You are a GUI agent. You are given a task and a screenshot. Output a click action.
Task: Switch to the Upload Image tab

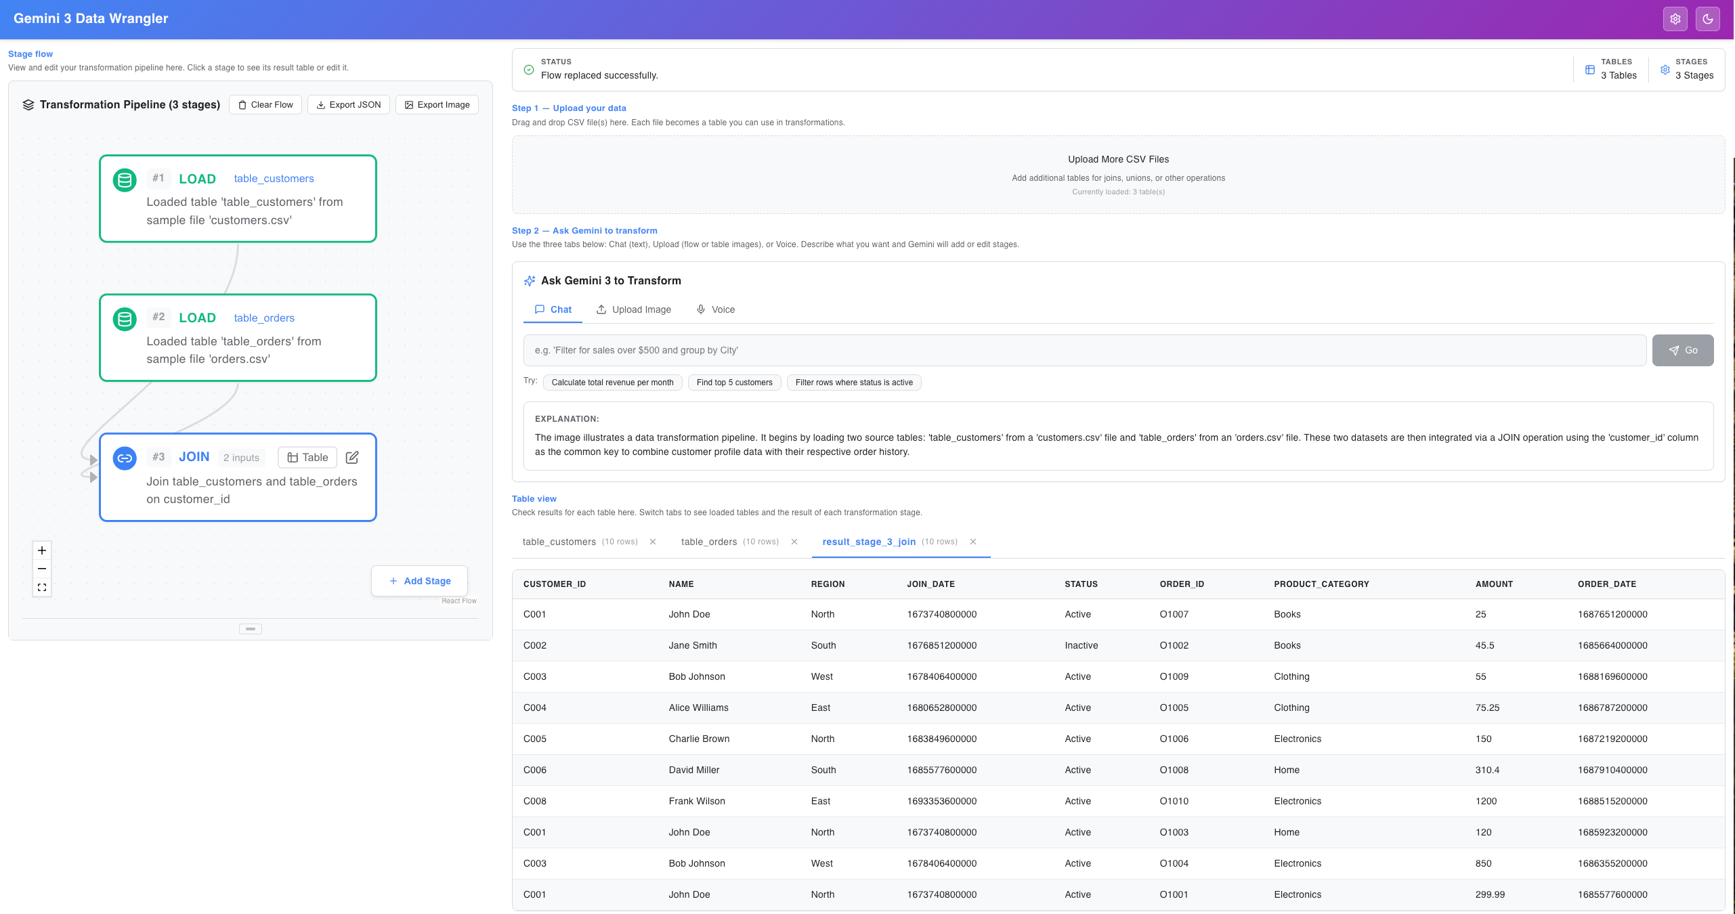click(634, 309)
